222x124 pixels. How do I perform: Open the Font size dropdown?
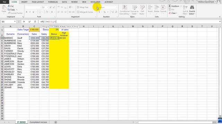48,7
